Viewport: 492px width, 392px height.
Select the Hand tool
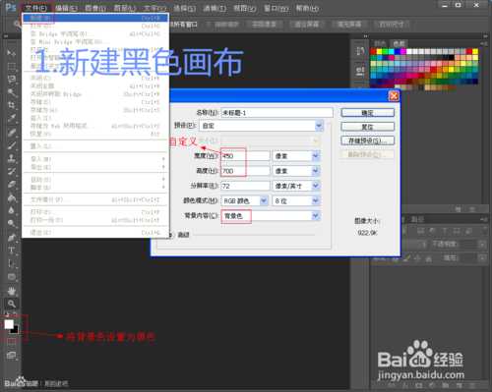click(x=11, y=291)
